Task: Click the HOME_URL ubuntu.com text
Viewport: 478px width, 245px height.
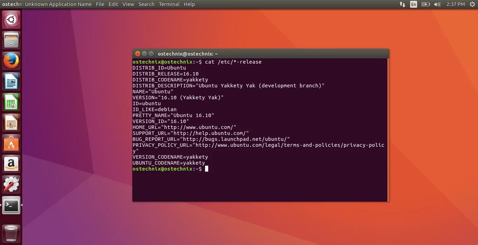Action: click(184, 127)
